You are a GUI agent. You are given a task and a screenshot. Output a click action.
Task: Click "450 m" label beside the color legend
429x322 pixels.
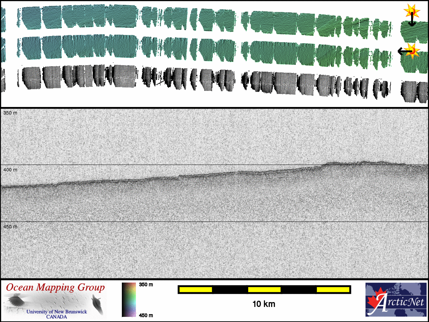[x=146, y=315]
